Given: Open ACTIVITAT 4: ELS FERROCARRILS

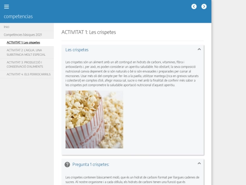Looking at the screenshot, I should pos(27,74).
